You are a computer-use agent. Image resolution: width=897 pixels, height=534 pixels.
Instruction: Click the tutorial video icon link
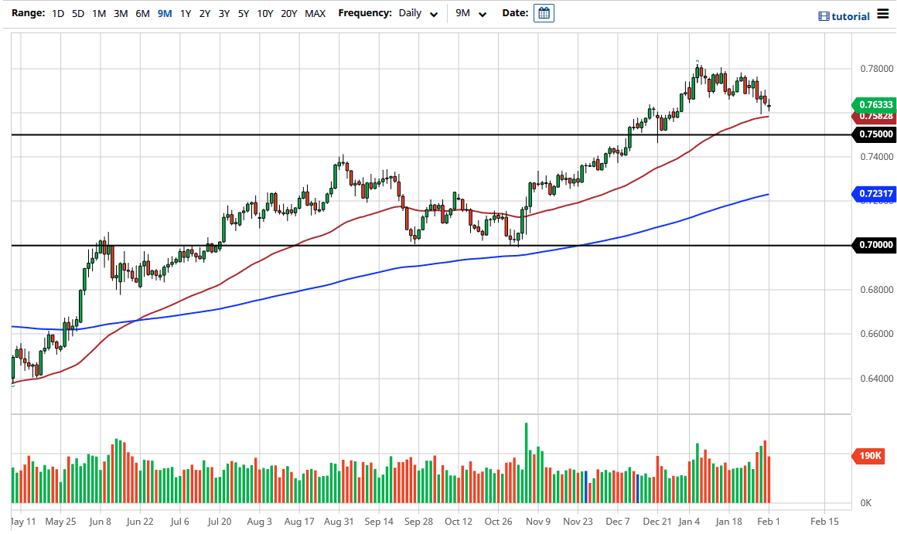click(844, 16)
